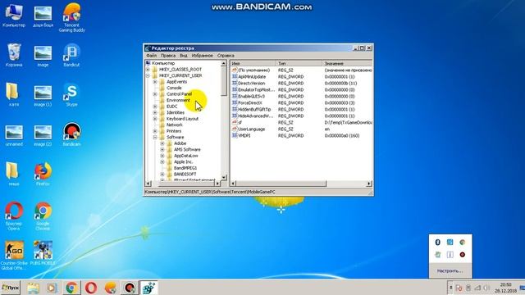Expand the HKEY_CLASSES_ROOT node
This screenshot has width=525, height=295.
click(x=148, y=70)
